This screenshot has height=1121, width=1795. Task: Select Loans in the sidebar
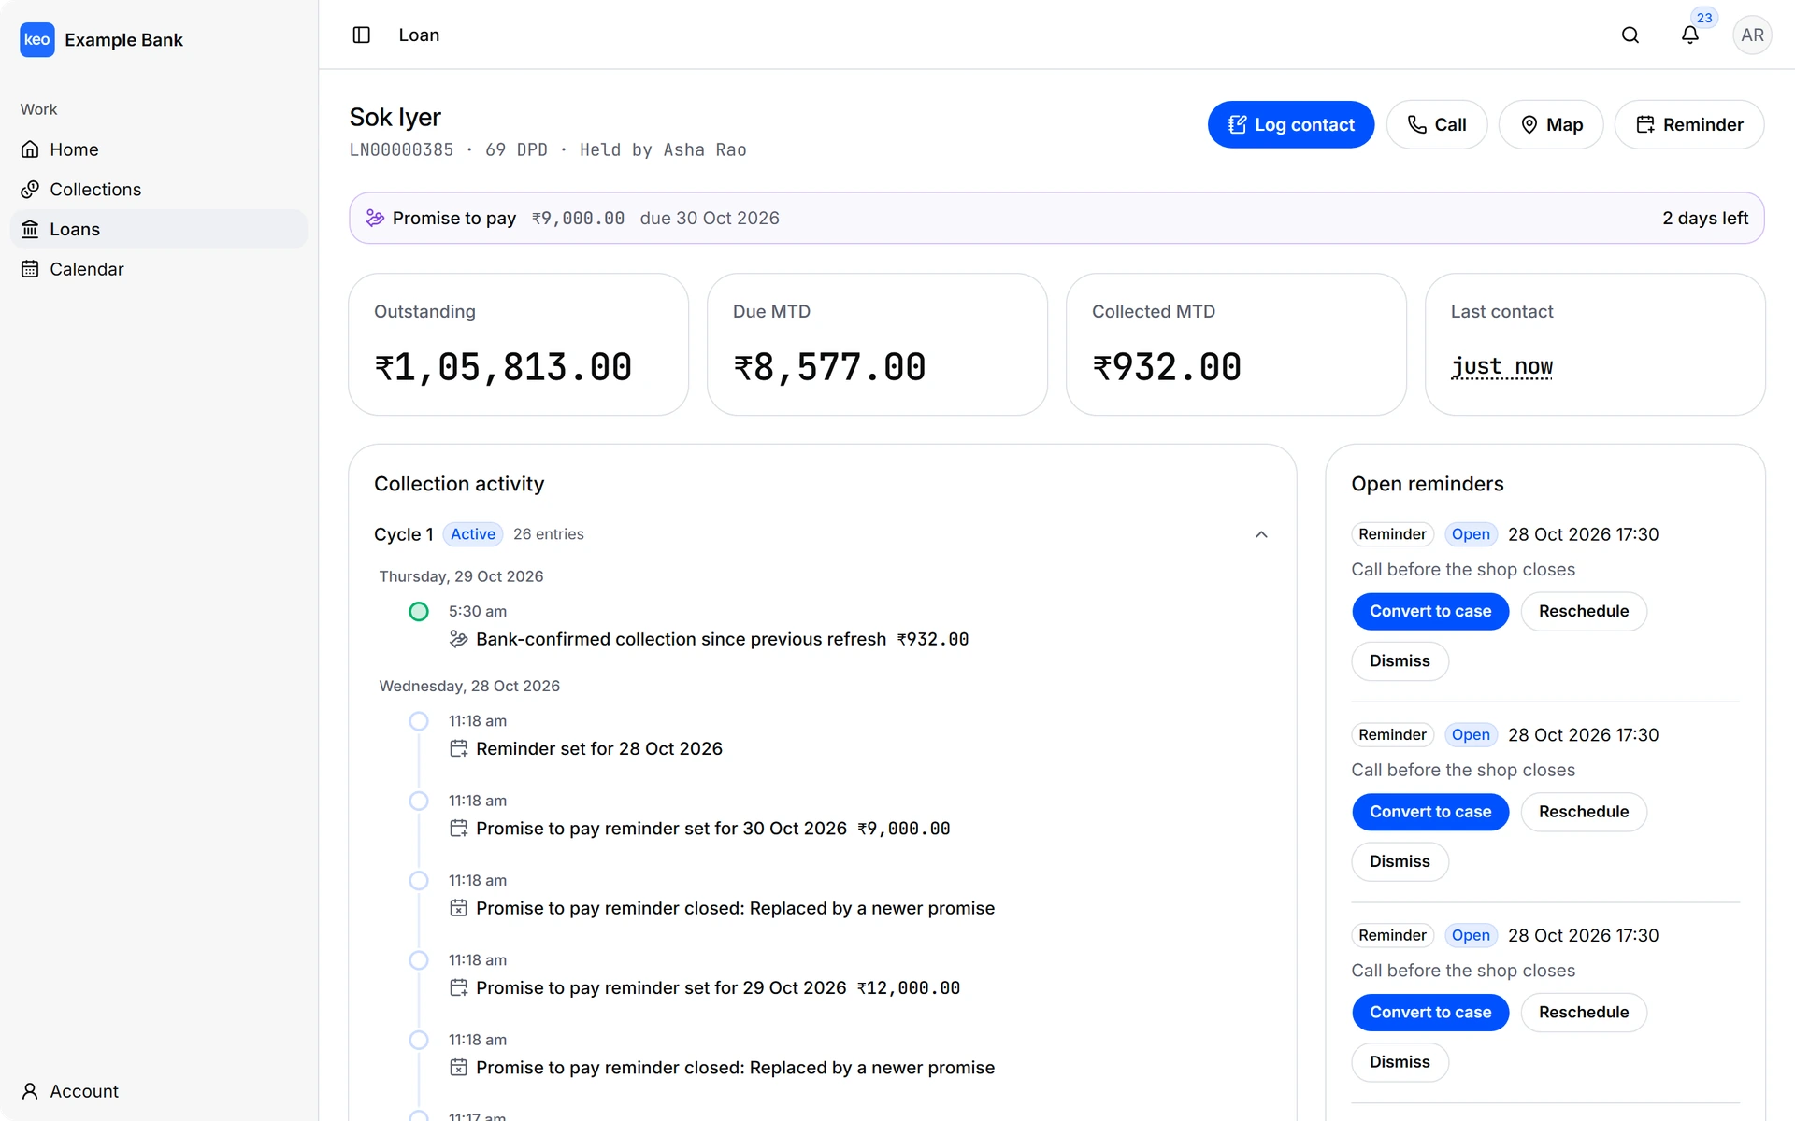point(159,229)
